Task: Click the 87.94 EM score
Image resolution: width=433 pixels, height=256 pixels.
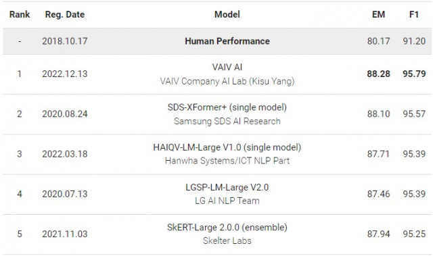Action: pyautogui.click(x=378, y=234)
